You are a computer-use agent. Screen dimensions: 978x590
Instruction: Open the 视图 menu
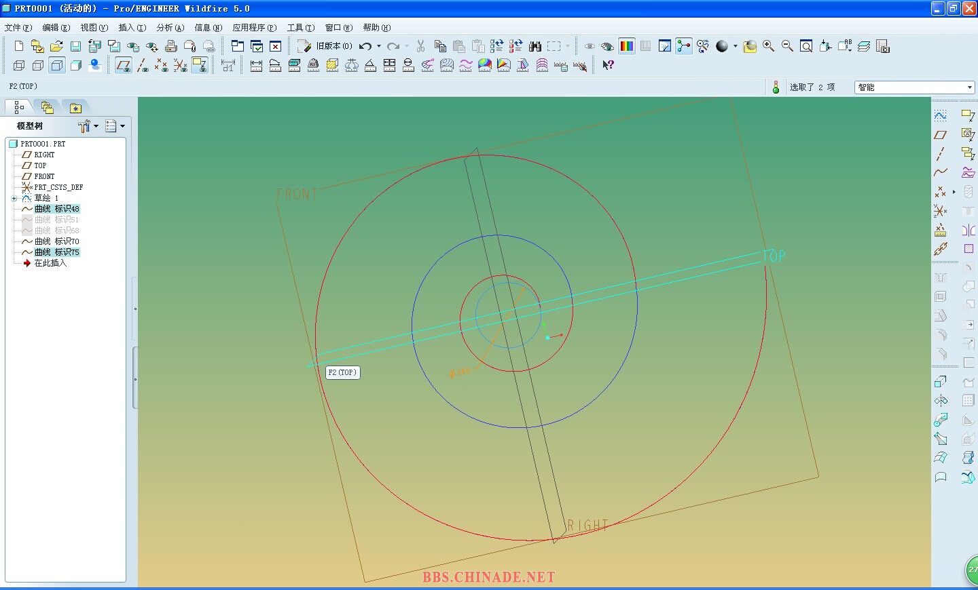94,28
